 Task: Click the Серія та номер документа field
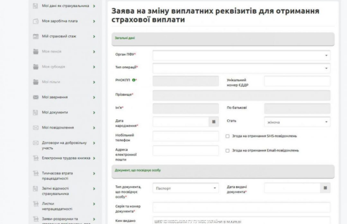[241, 207]
